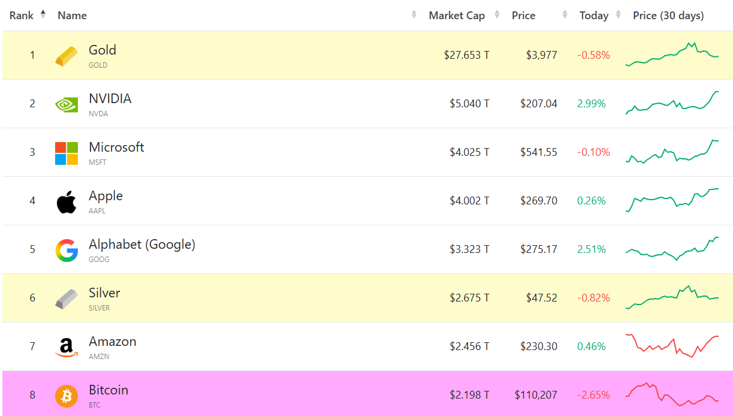Viewport: 733px width, 416px height.
Task: Click Bitcoin daily change -2.65%
Action: 593,395
